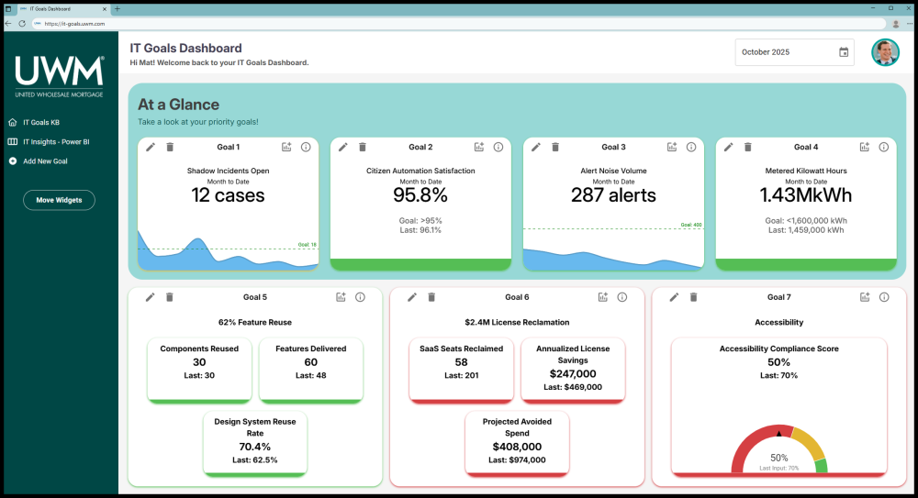The height and width of the screenshot is (498, 918).
Task: Delete Goal 7 using the trash icon
Action: point(693,297)
